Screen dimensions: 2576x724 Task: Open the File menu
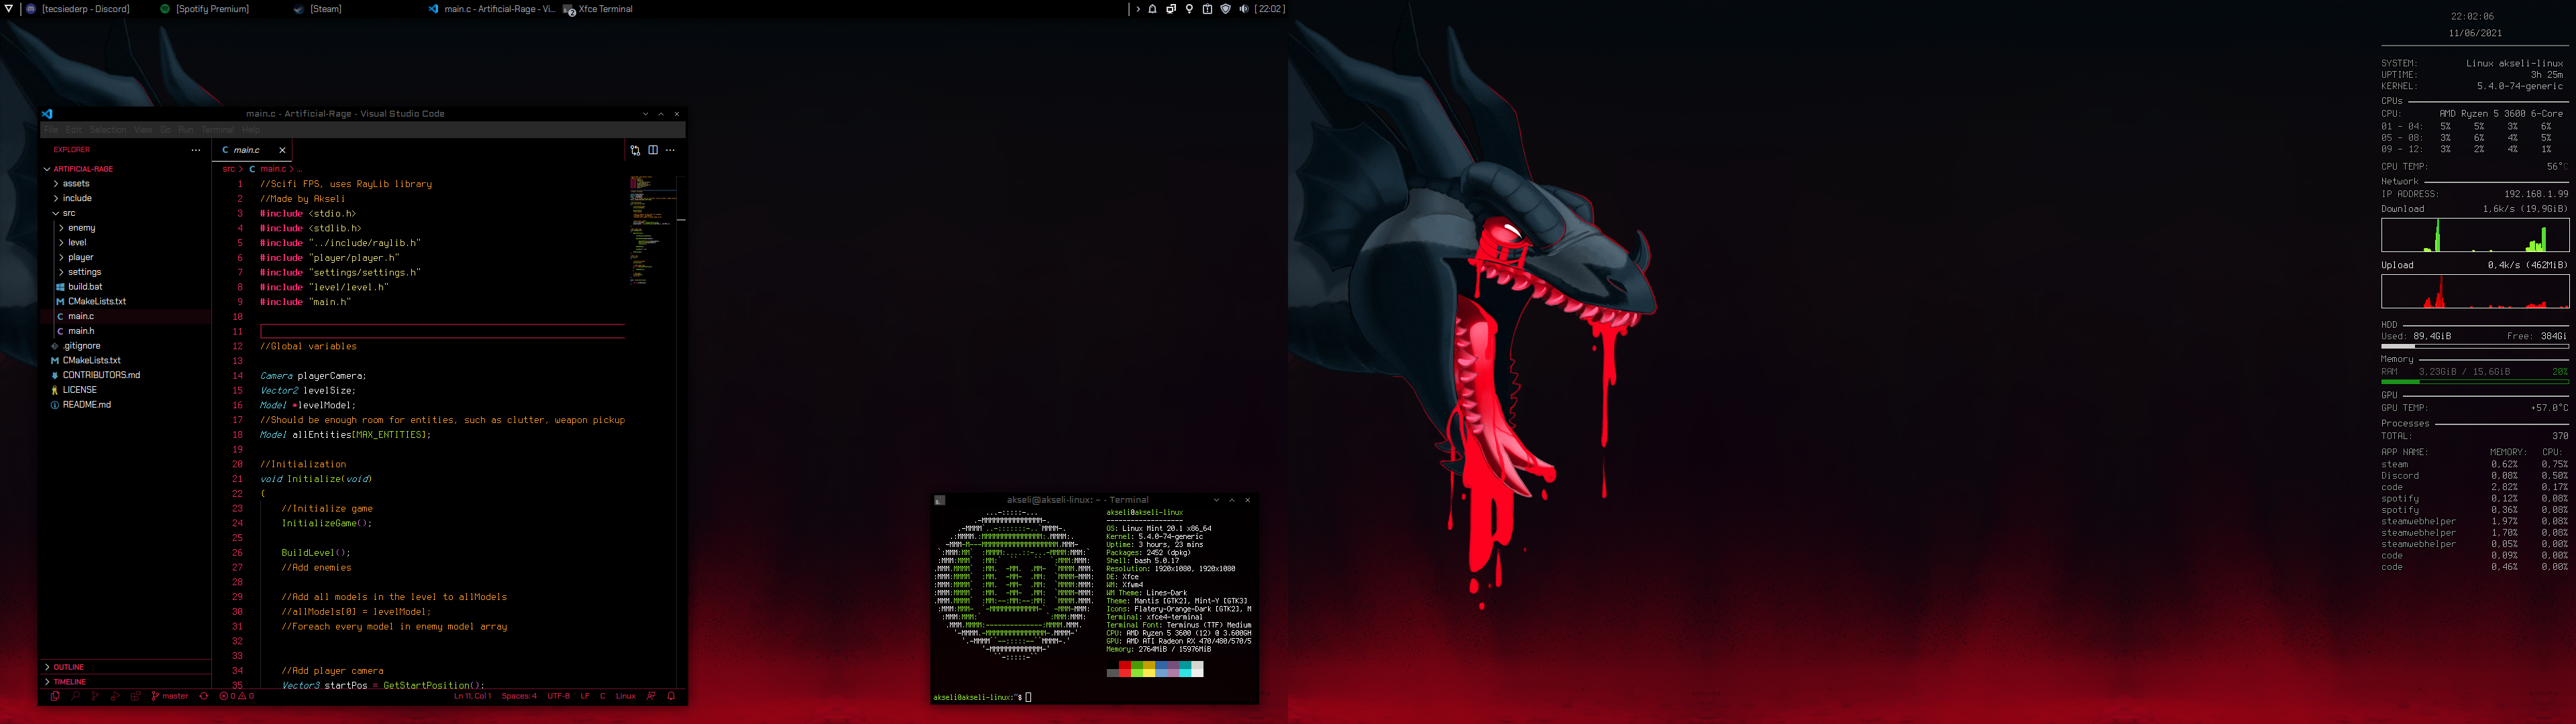pyautogui.click(x=51, y=130)
